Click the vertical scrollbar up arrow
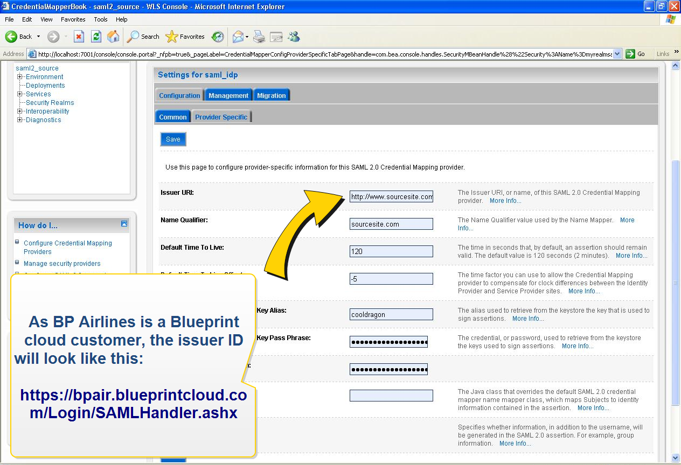The image size is (681, 465). [676, 65]
